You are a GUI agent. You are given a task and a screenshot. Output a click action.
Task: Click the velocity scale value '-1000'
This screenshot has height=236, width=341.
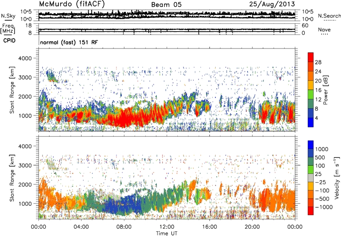(324, 207)
